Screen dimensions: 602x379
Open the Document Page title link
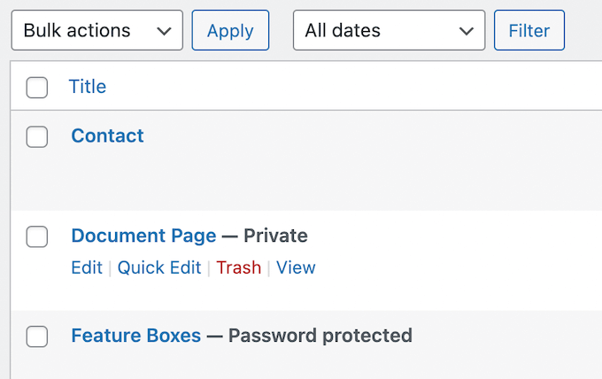tap(143, 236)
